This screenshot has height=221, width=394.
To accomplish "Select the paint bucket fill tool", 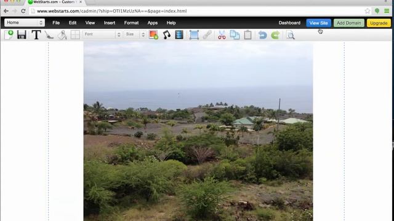I will 62,35.
